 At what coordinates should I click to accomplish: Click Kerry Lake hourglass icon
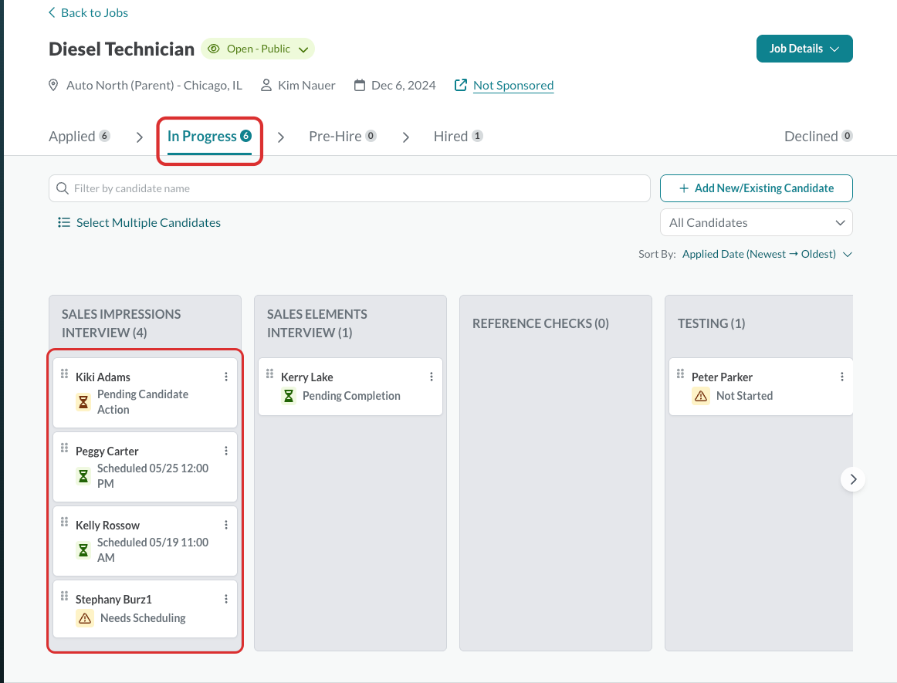pos(289,396)
